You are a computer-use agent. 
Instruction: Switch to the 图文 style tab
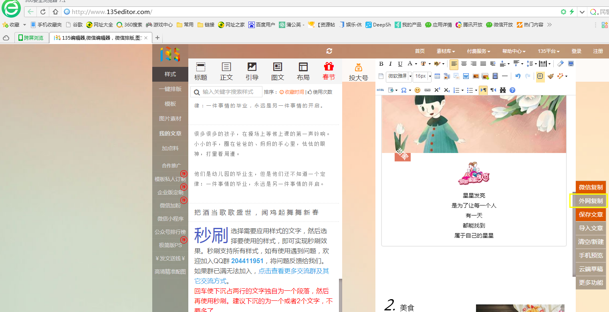click(278, 72)
